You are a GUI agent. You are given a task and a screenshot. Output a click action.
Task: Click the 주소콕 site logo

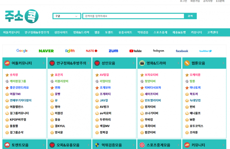point(22,16)
